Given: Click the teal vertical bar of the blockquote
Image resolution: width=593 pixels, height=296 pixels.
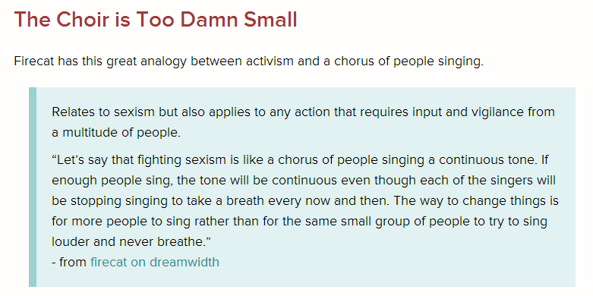Looking at the screenshot, I should [x=33, y=187].
